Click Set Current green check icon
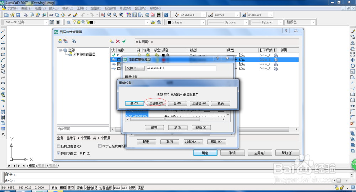 tap(124, 41)
